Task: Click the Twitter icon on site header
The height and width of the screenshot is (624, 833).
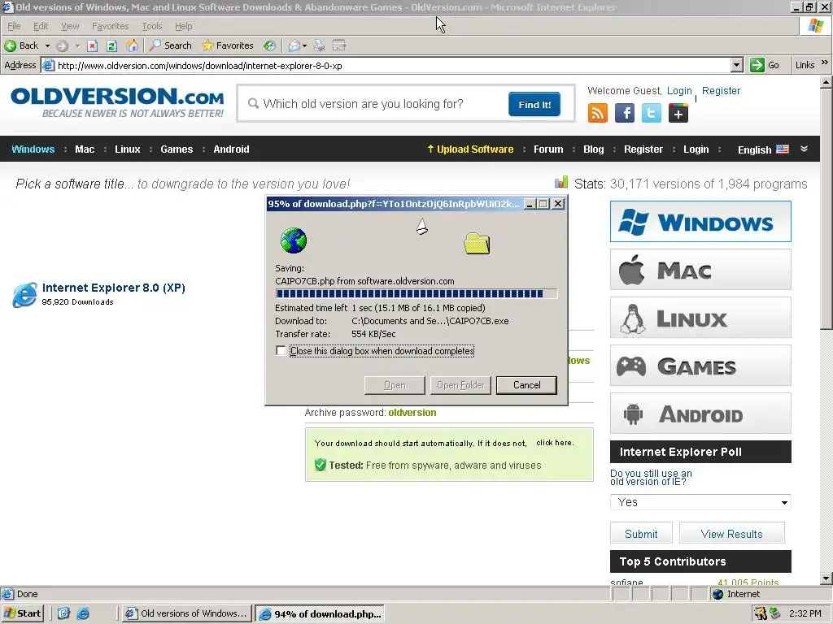Action: coord(652,113)
